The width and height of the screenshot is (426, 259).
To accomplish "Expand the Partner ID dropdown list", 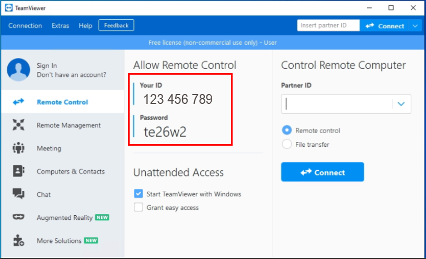I will click(x=401, y=104).
